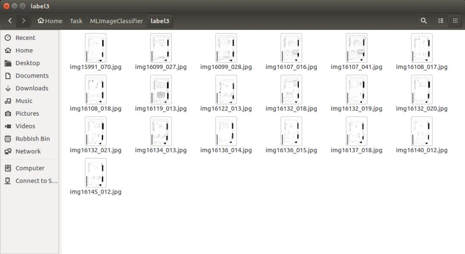
Task: Go forward with the right arrow button
Action: point(24,21)
